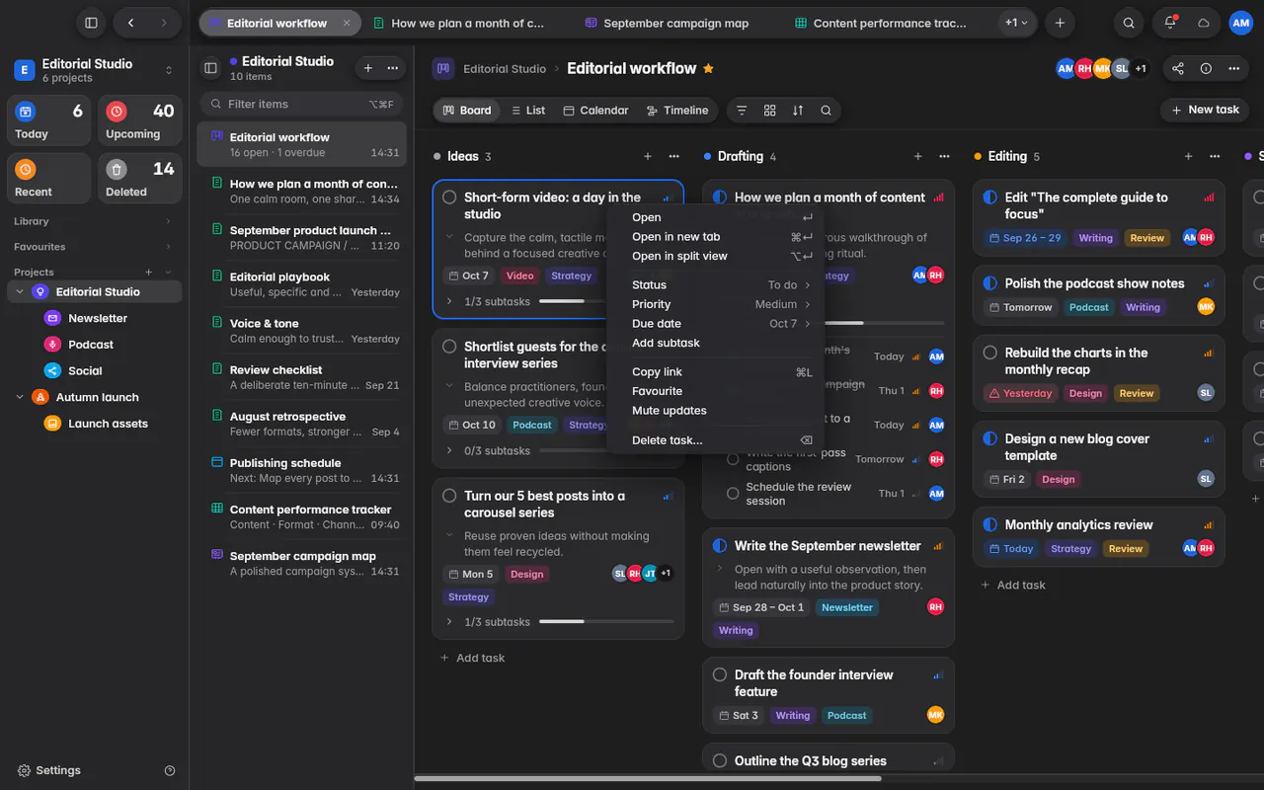Click the Filter items search field
This screenshot has width=1264, height=790.
coord(301,104)
